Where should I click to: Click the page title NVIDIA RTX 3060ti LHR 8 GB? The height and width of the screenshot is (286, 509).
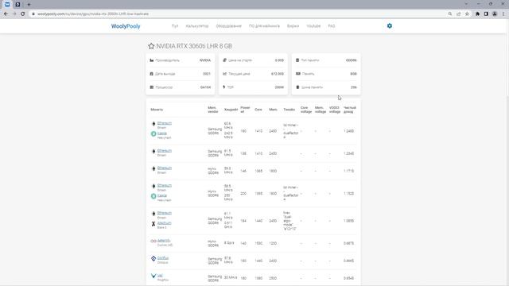click(x=194, y=46)
